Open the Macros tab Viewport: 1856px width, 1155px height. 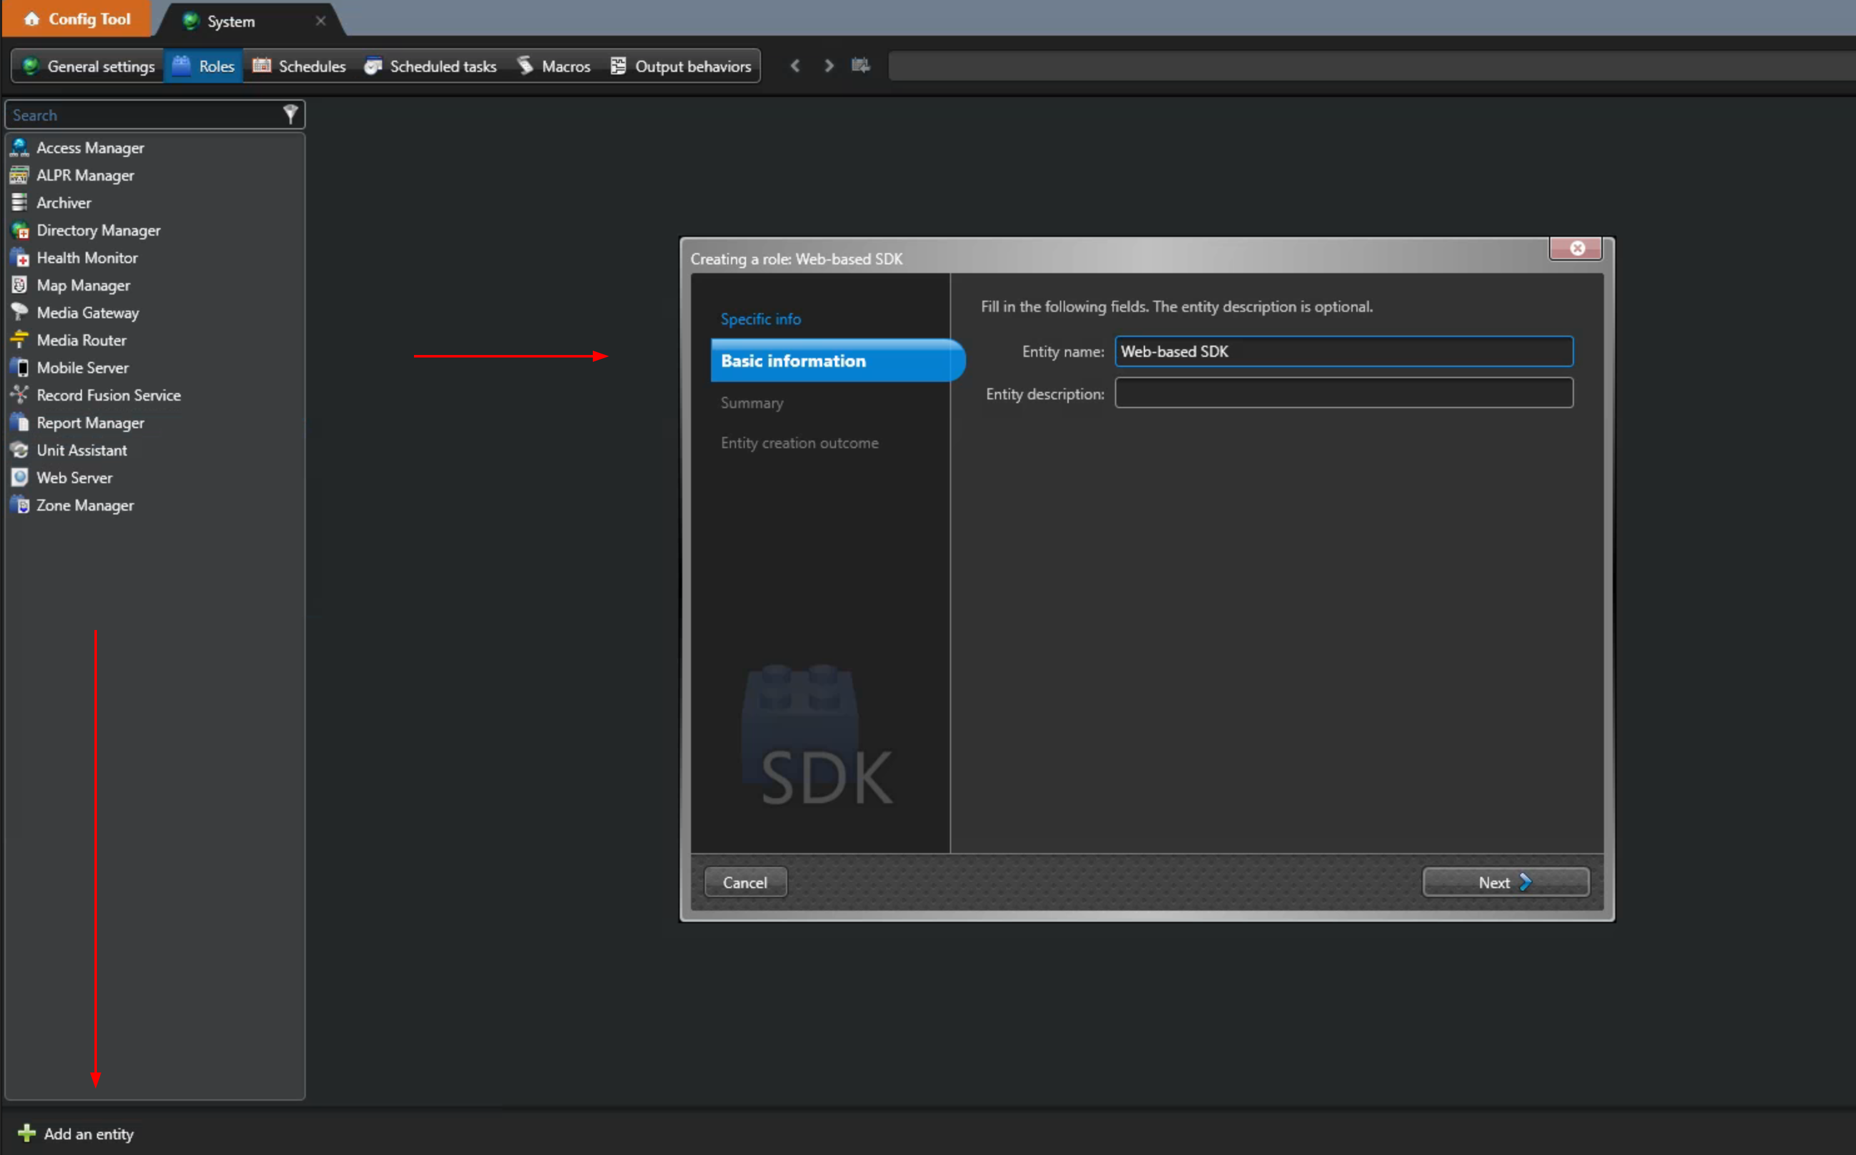pos(553,66)
